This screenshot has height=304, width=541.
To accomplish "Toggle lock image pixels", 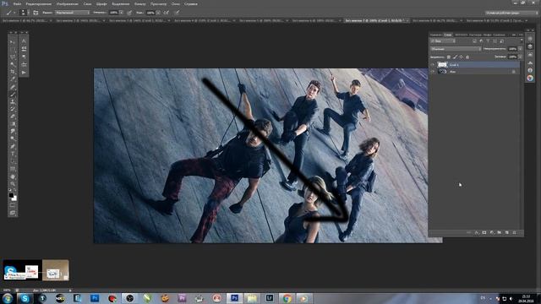I will [x=455, y=57].
